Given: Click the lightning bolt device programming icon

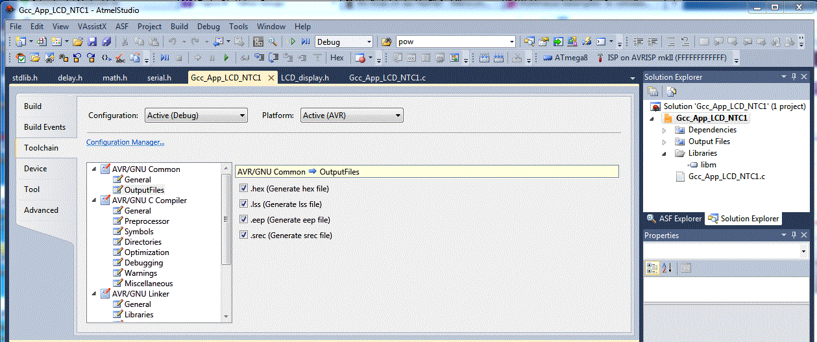Looking at the screenshot, I should point(586,42).
